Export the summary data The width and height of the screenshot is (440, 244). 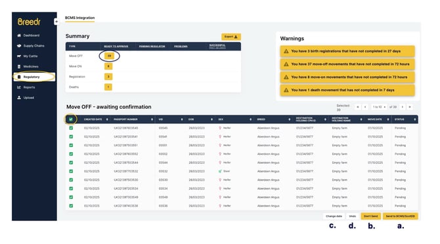(x=231, y=37)
